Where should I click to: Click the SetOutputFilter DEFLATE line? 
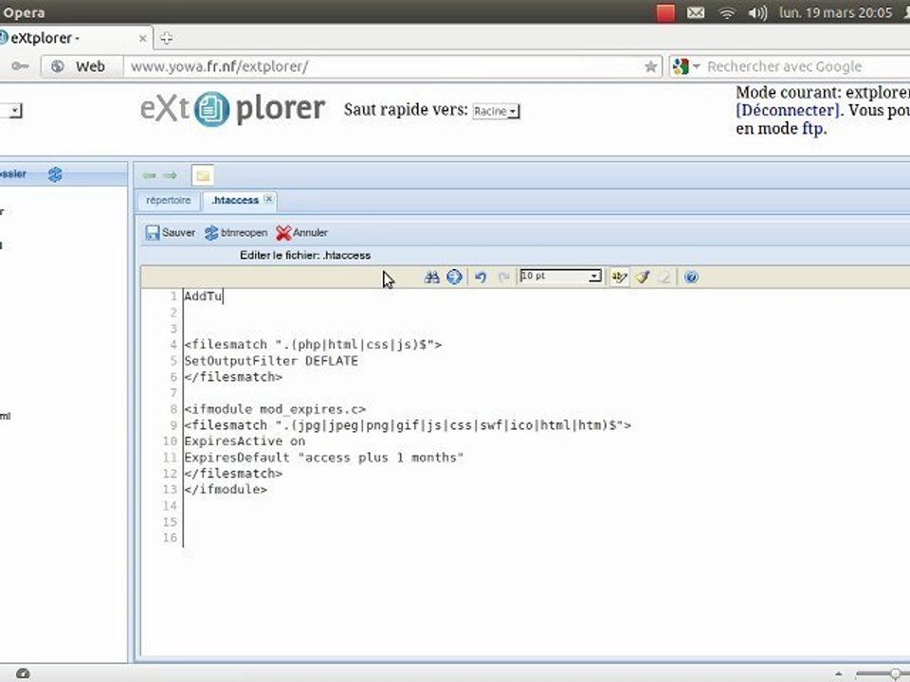tap(271, 361)
